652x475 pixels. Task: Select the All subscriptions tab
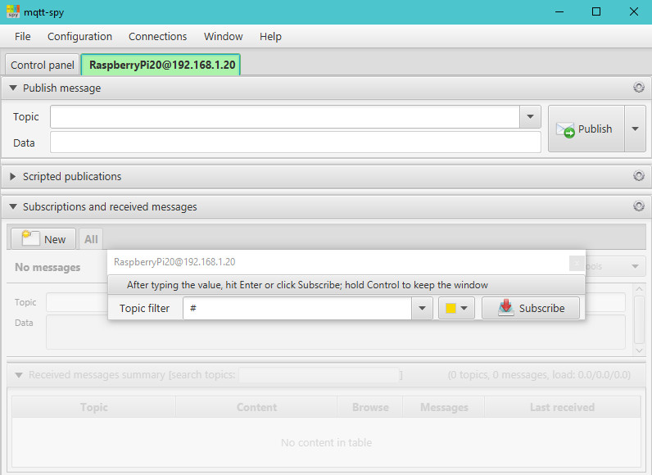[x=91, y=239]
